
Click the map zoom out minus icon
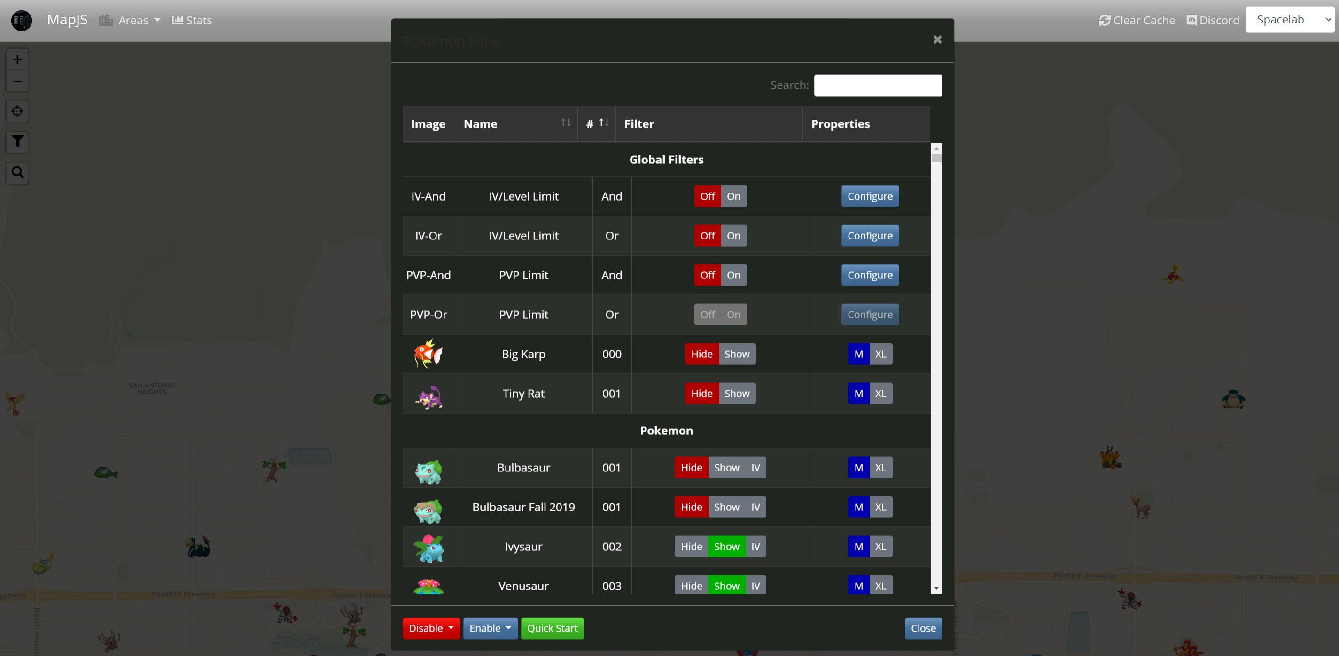[x=17, y=82]
